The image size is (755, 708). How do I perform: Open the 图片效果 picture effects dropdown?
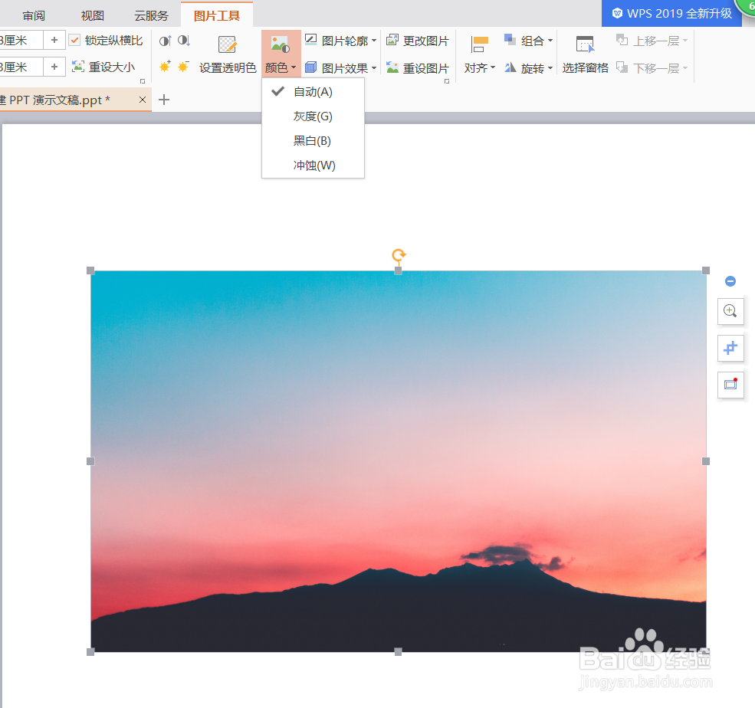[341, 68]
